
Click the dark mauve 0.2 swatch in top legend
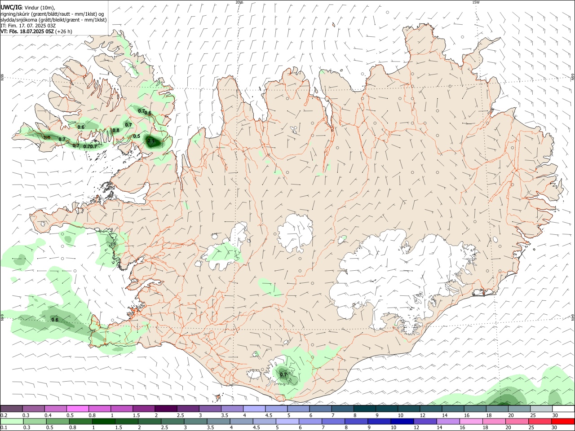[11, 409]
